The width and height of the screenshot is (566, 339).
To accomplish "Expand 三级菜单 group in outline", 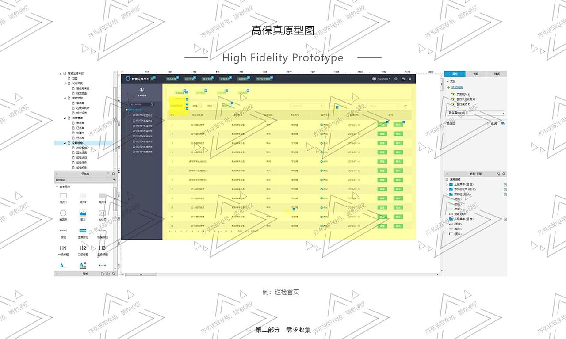I will [x=447, y=184].
